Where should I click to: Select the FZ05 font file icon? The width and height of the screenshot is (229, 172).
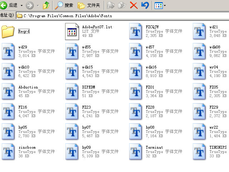click(x=199, y=91)
